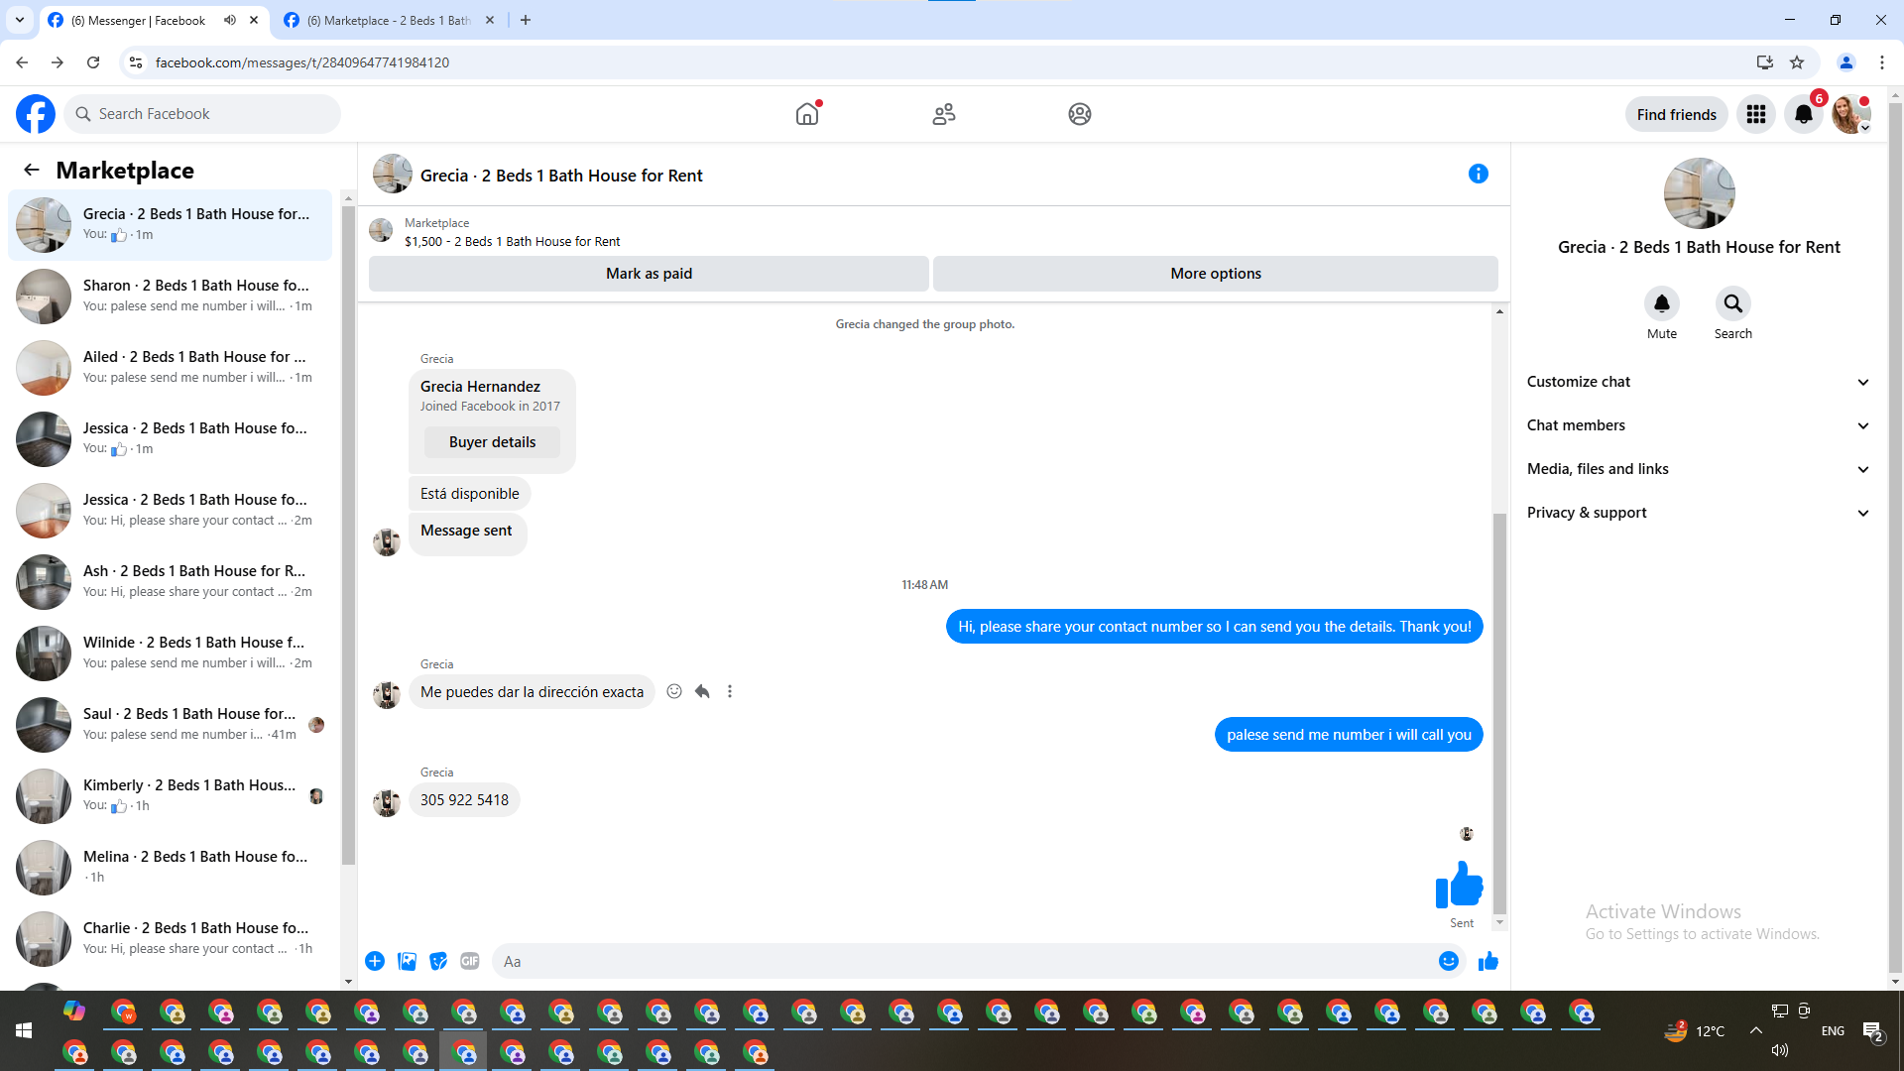View Buyer details for Grecia Hernandez
The width and height of the screenshot is (1904, 1071).
492,442
